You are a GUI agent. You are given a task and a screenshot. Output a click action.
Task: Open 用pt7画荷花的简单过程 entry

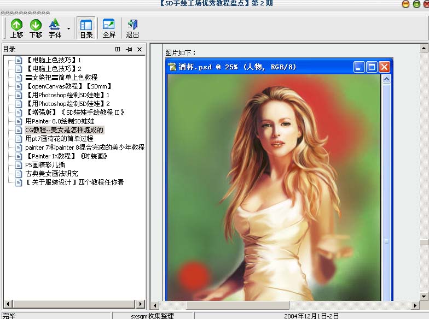click(59, 139)
